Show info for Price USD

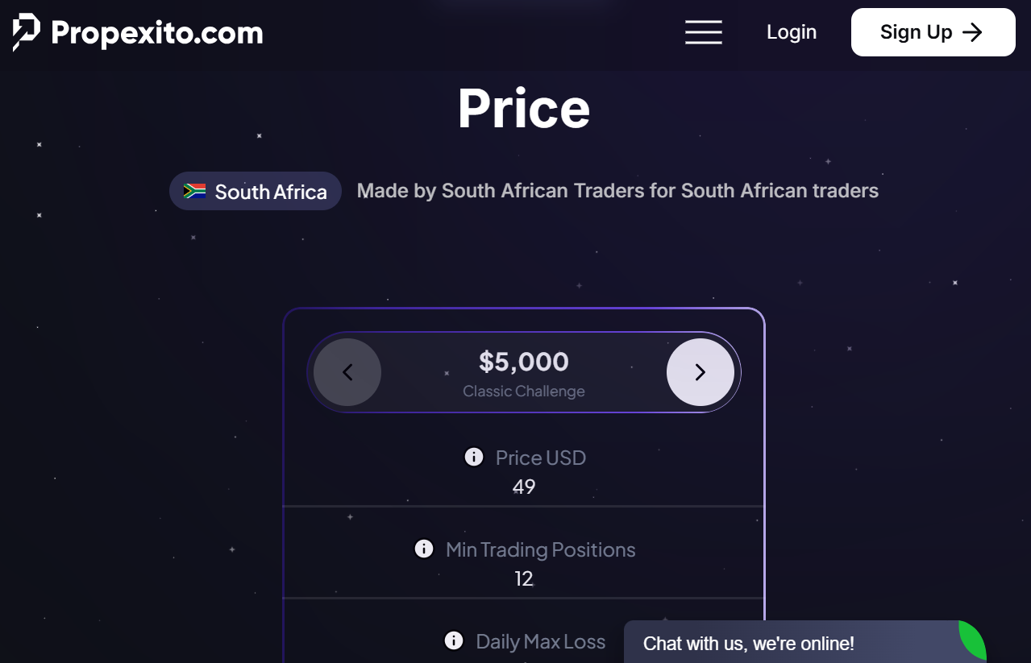[474, 458]
